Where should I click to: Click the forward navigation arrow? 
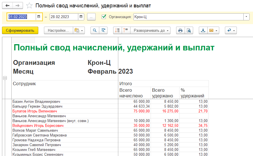[x=18, y=6]
